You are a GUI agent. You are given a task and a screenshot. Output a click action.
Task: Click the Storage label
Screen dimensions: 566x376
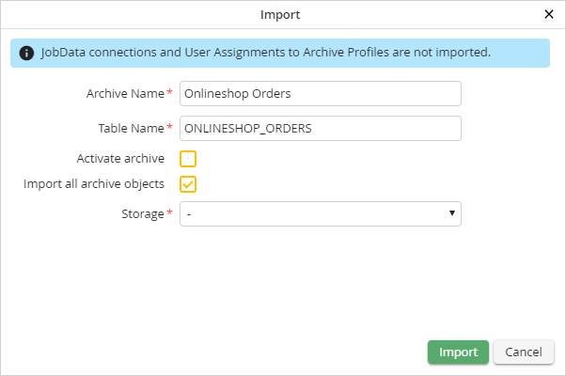point(143,213)
